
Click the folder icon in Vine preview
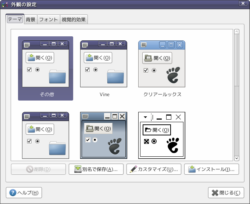[115, 77]
